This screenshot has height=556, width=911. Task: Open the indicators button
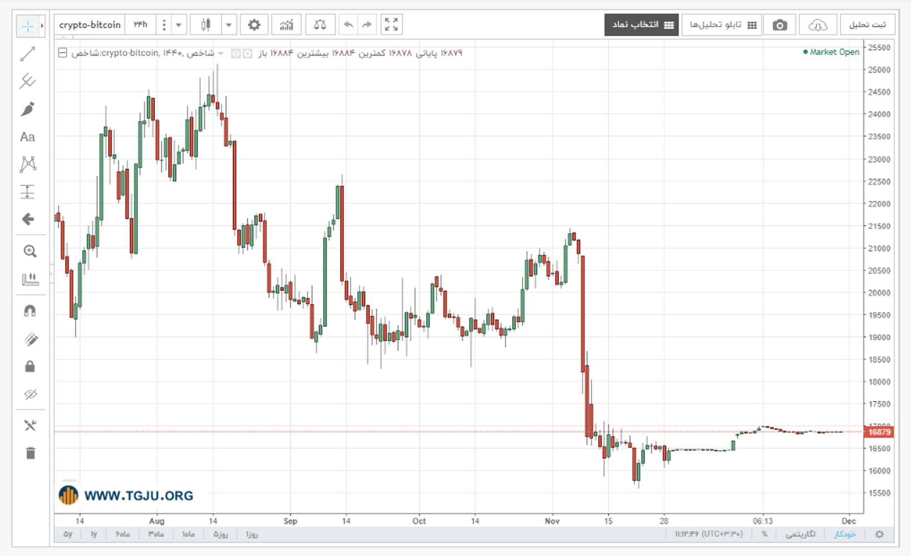286,25
